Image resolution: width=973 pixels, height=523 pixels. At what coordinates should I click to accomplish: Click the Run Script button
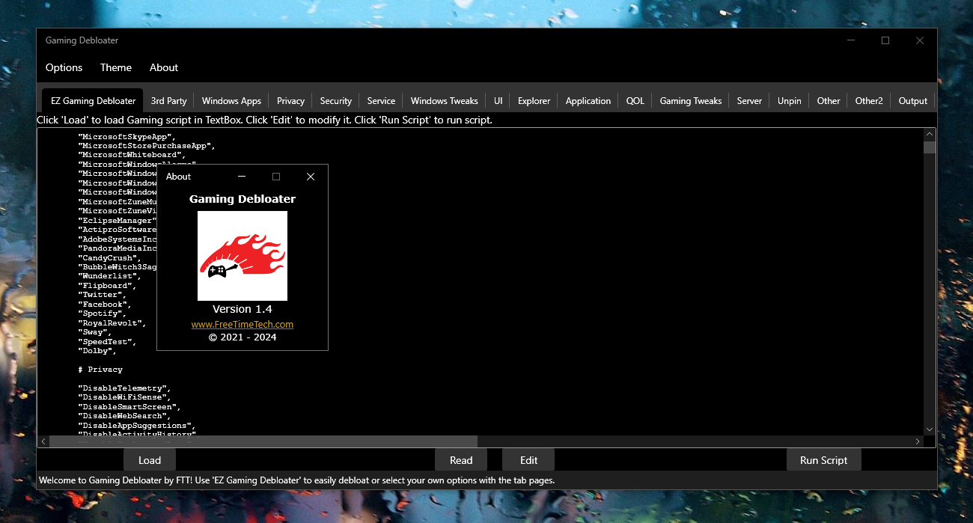click(823, 460)
